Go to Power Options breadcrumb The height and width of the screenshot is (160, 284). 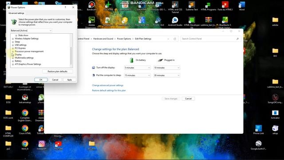pos(124,39)
